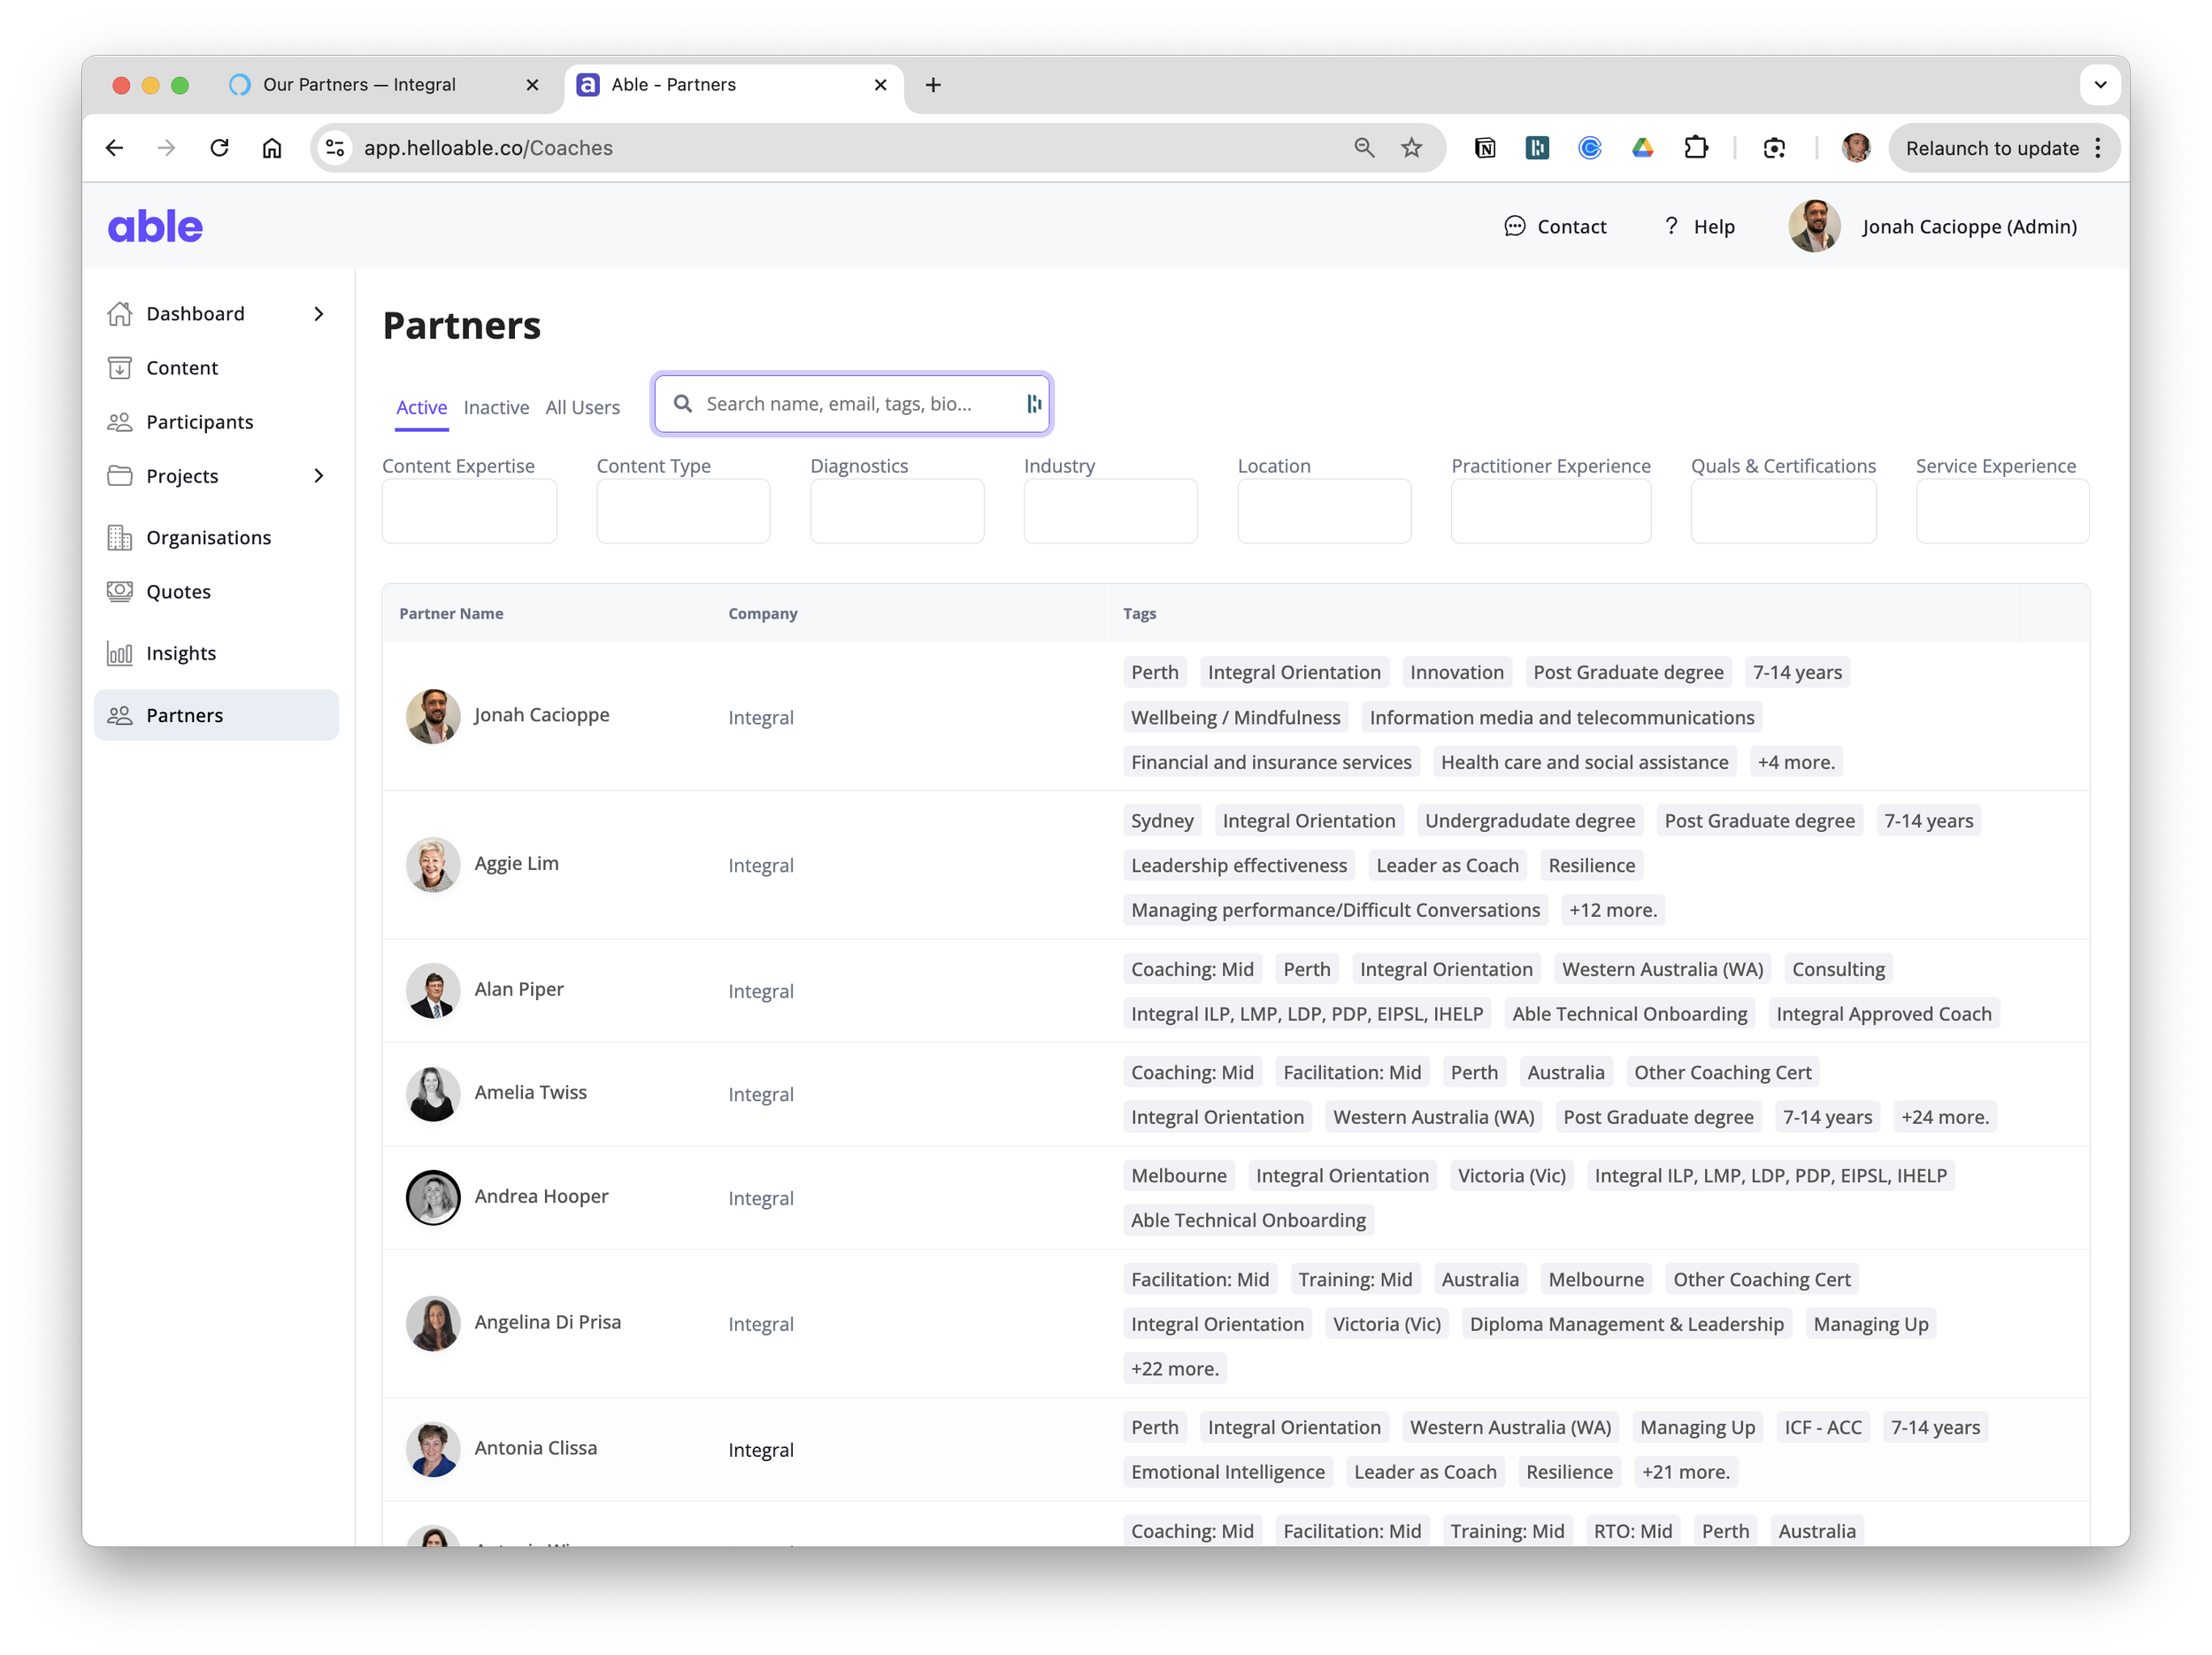The image size is (2212, 1655).
Task: Click browser reload button
Action: [219, 148]
